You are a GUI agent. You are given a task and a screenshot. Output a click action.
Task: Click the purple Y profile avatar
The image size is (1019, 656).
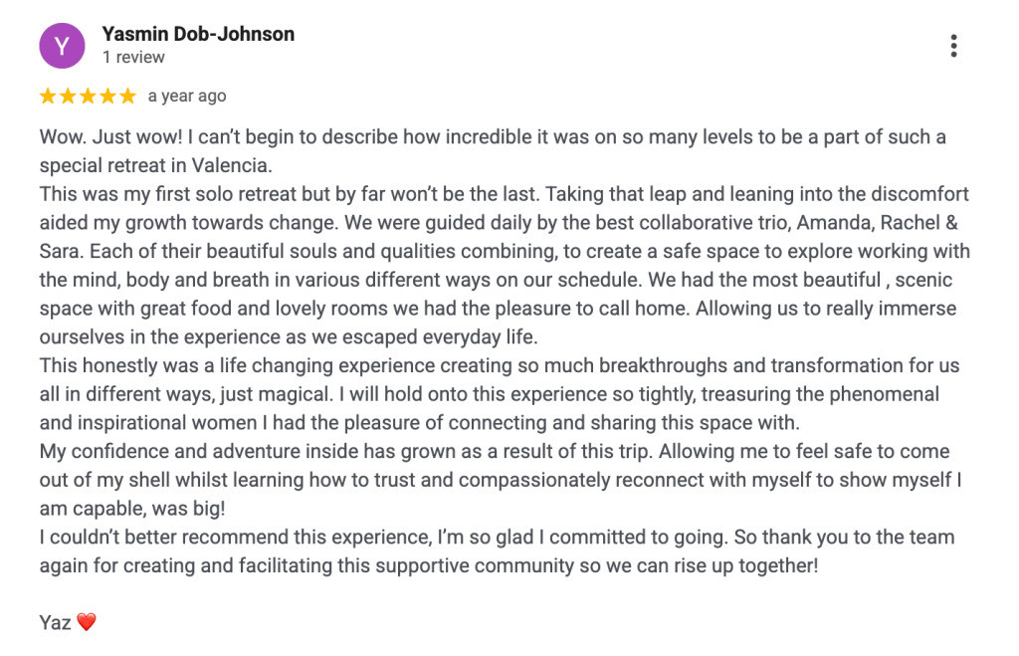point(62,46)
